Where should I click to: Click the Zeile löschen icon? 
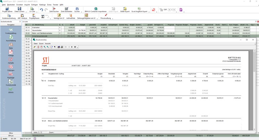(x=54, y=10)
